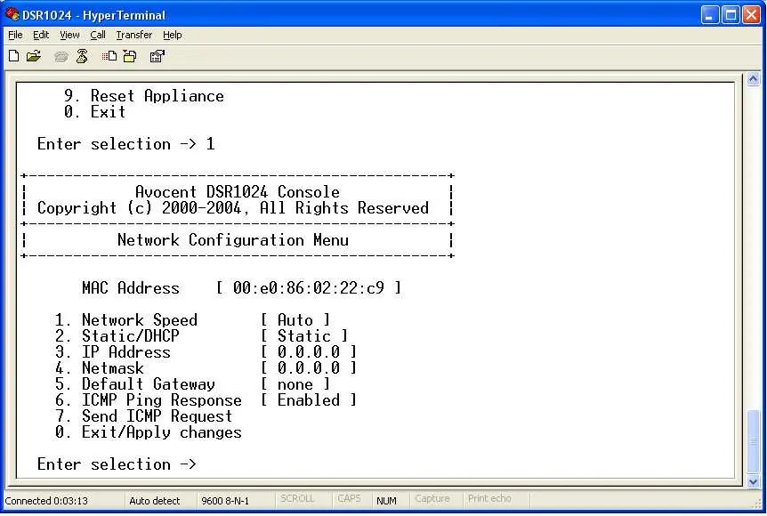Click the 'Avocent DSR1024 Console' heading
Viewport: 767px width, 516px height.
(x=238, y=192)
